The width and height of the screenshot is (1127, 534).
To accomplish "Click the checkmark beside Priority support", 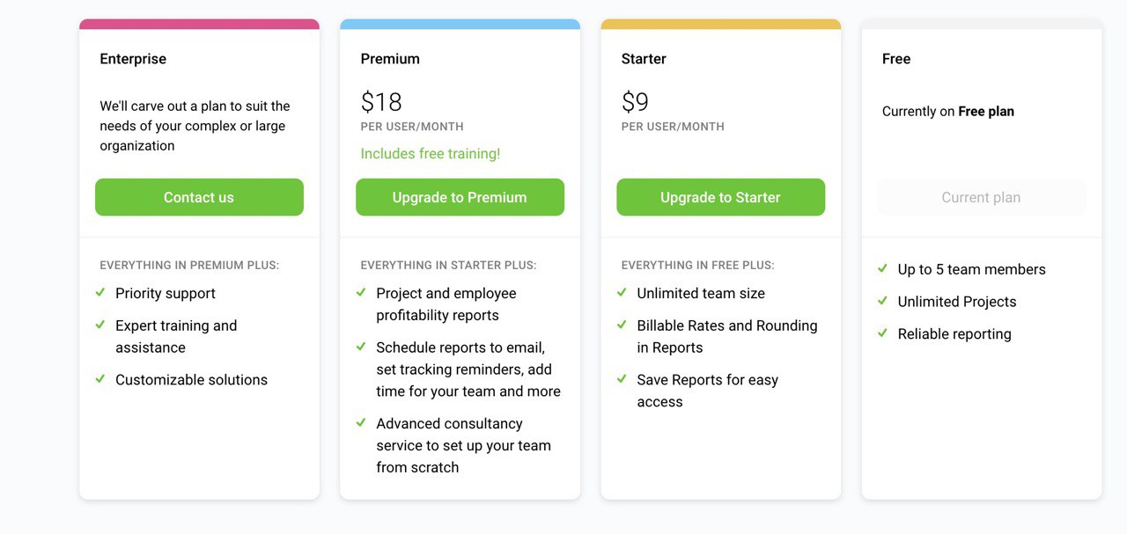I will point(100,292).
